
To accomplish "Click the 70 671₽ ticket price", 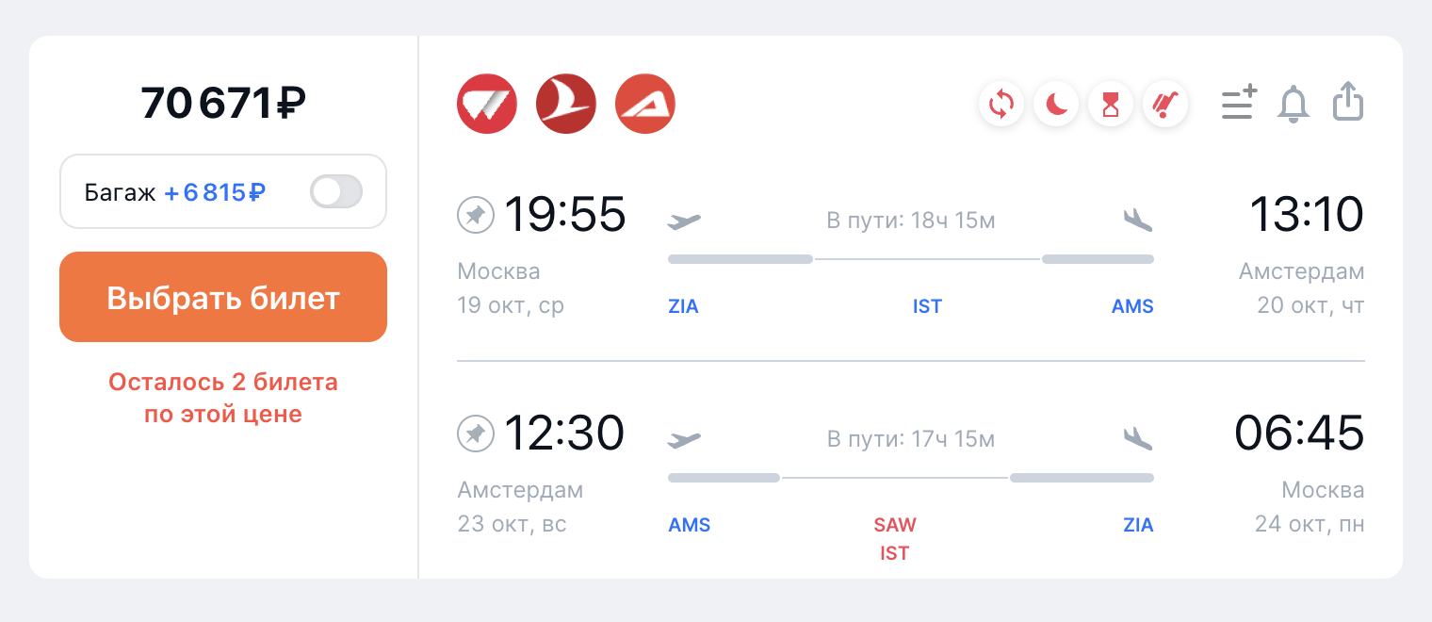I will click(223, 103).
